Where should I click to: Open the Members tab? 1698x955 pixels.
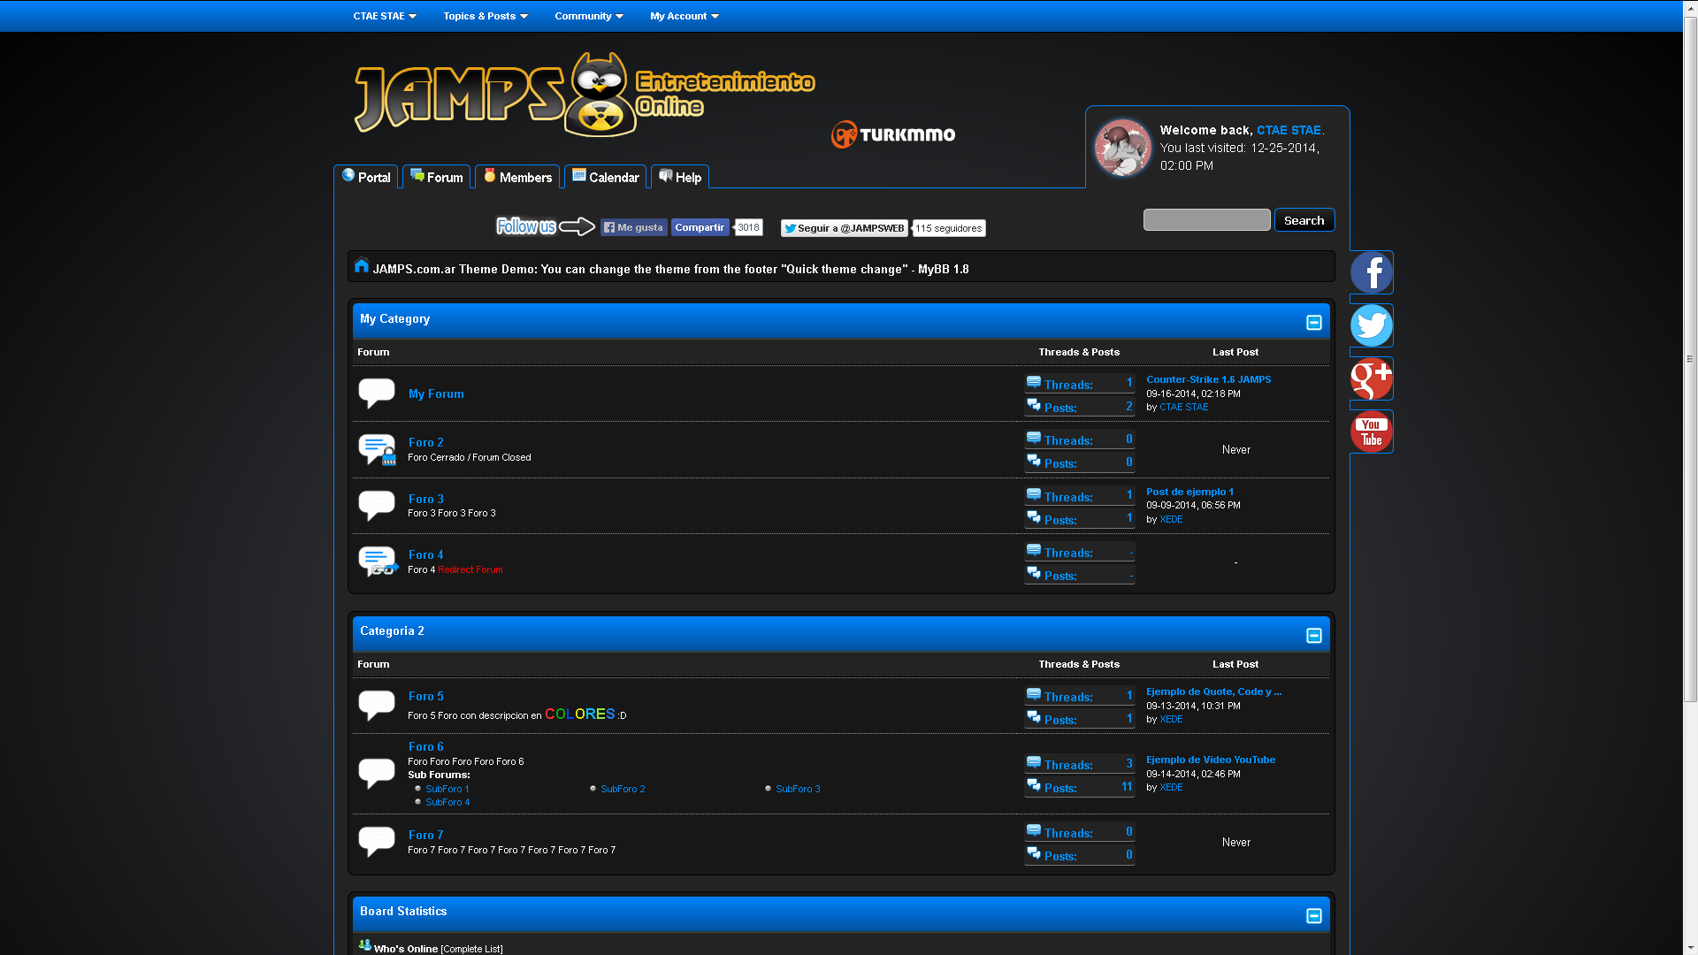[517, 177]
